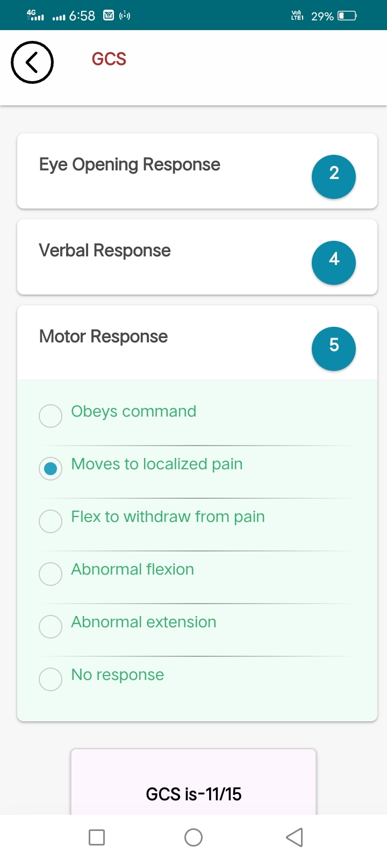Tap the Motor Response score badge 5
The height and width of the screenshot is (860, 387).
(x=334, y=349)
